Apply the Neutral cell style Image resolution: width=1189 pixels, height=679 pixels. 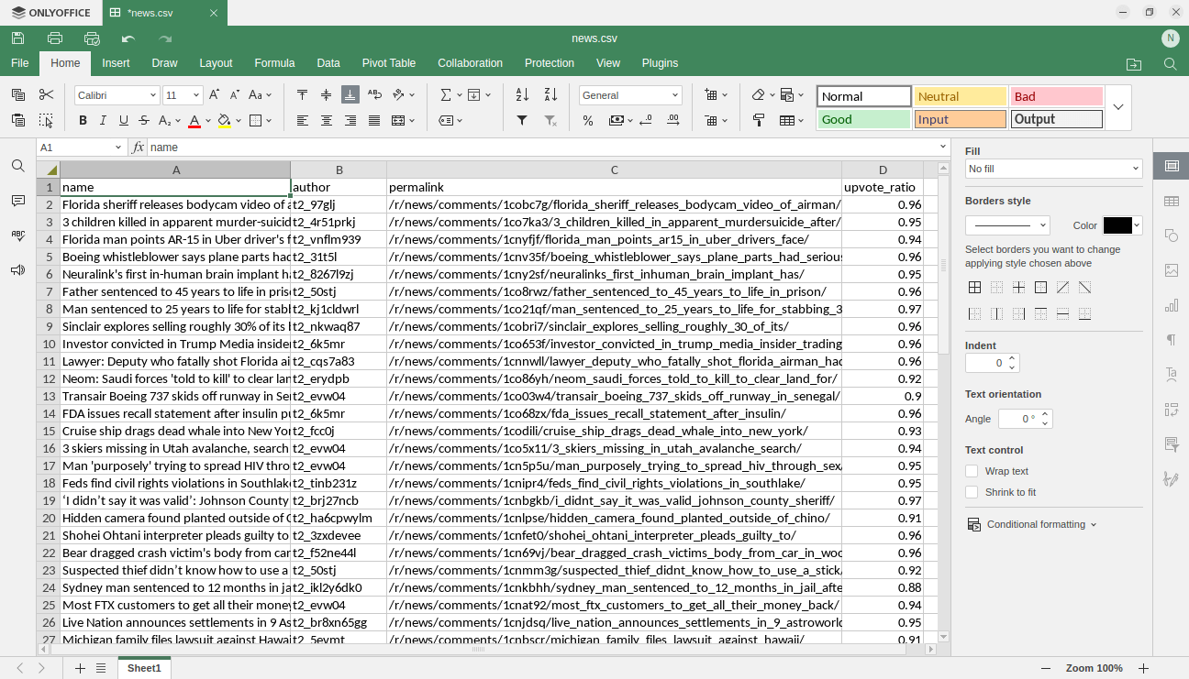click(961, 96)
